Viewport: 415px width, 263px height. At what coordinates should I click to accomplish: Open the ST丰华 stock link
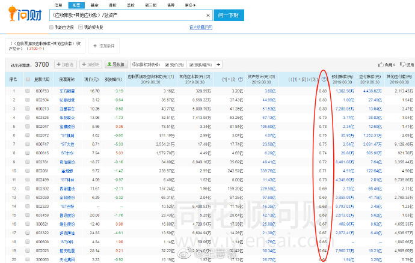67,153
